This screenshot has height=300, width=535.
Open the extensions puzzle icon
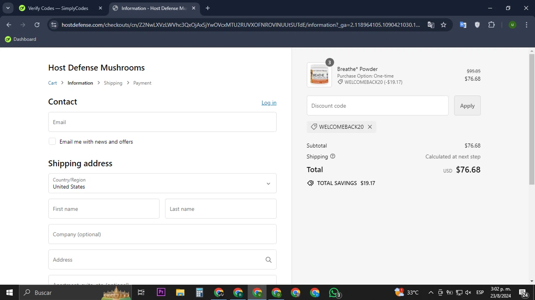click(x=491, y=25)
